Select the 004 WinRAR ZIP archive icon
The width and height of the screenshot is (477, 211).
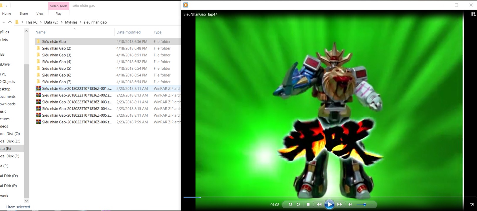[x=38, y=108]
